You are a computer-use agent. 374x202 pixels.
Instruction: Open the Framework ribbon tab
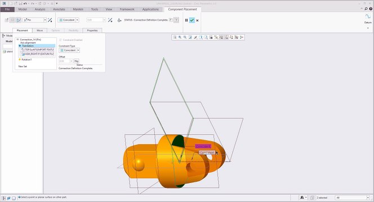pos(127,10)
